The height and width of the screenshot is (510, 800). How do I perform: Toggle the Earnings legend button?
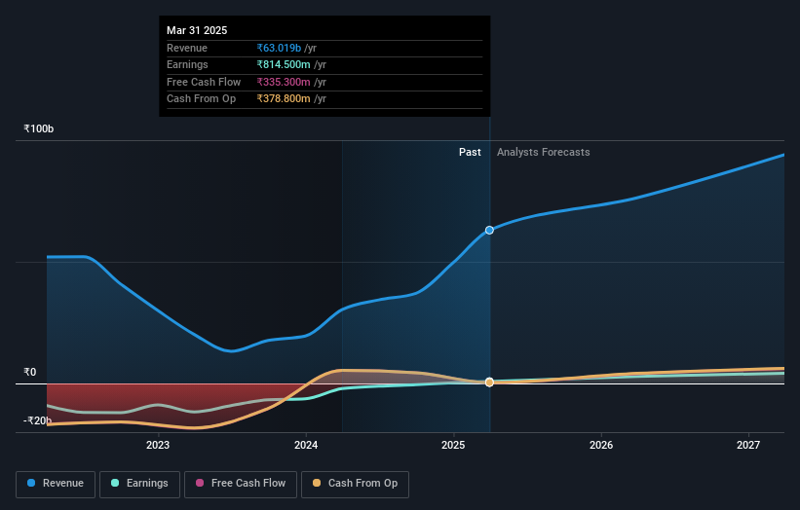139,484
